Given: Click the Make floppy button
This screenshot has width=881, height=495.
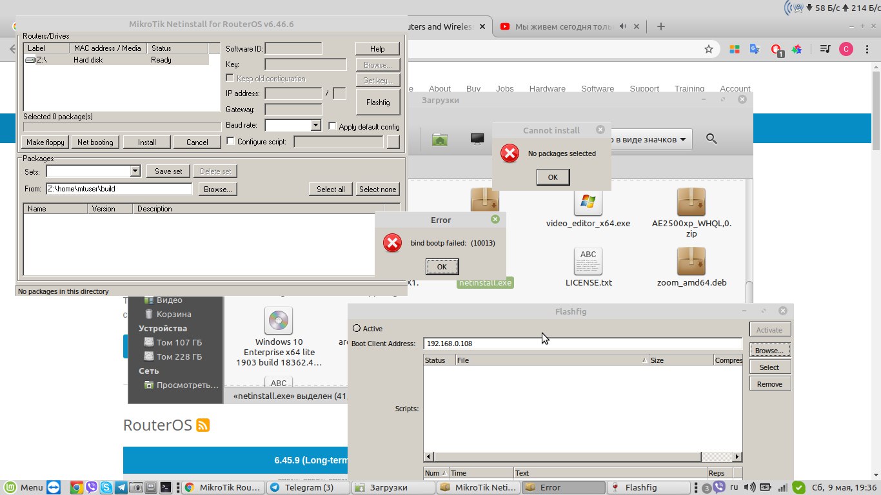Looking at the screenshot, I should [x=45, y=142].
